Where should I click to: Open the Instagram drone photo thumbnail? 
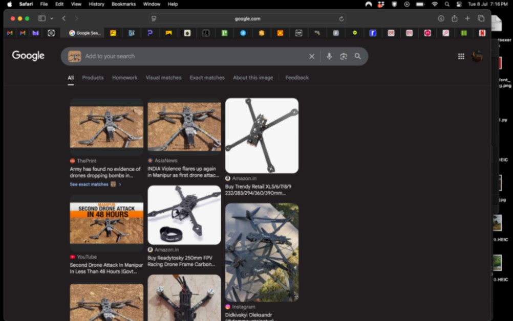(x=262, y=253)
